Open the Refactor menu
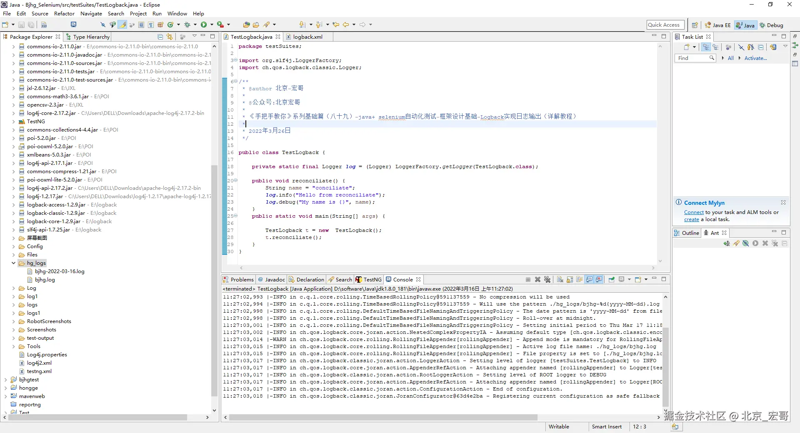This screenshot has height=433, width=800. 64,14
